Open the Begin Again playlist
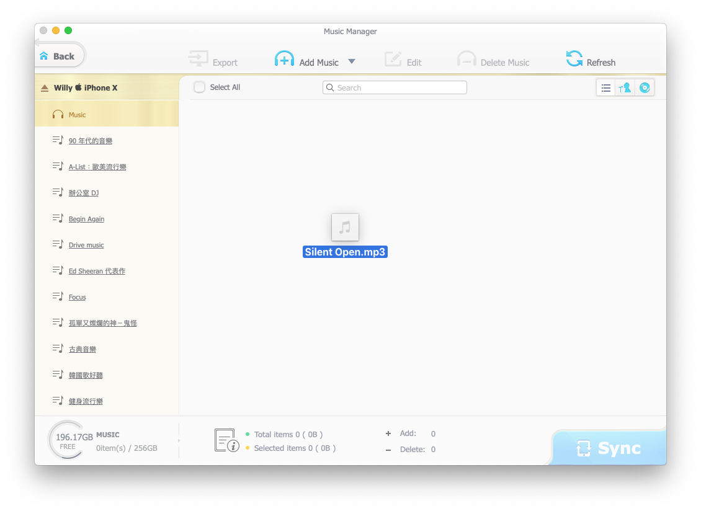This screenshot has height=511, width=701. pos(86,219)
